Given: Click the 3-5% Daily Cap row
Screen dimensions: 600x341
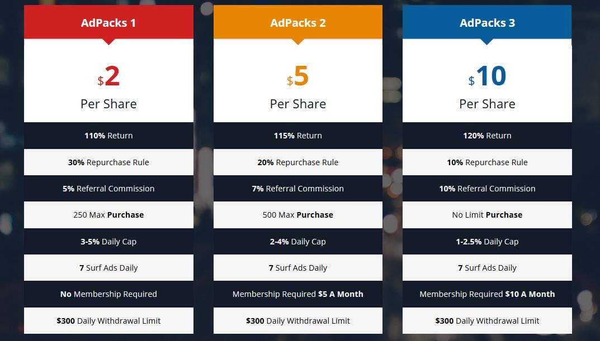Looking at the screenshot, I should 108,241.
